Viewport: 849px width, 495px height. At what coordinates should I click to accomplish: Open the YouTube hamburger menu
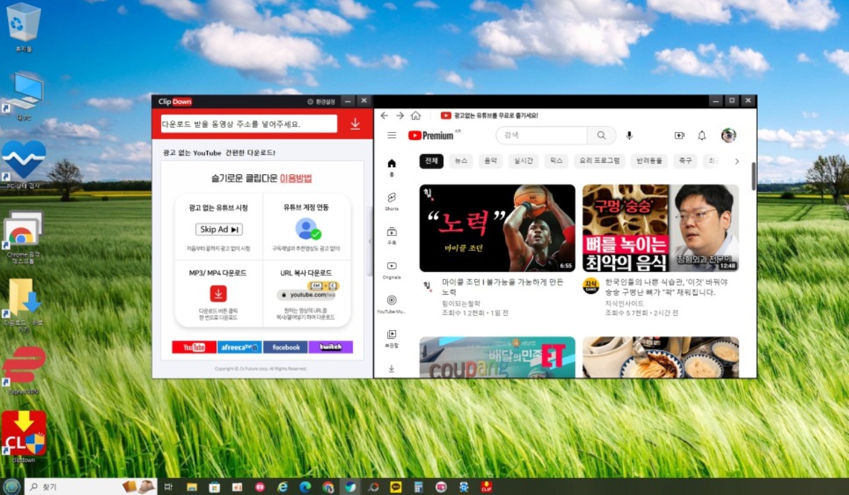click(x=392, y=135)
